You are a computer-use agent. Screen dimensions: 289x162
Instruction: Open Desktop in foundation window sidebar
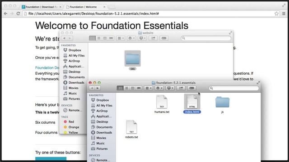pyautogui.click(x=99, y=121)
